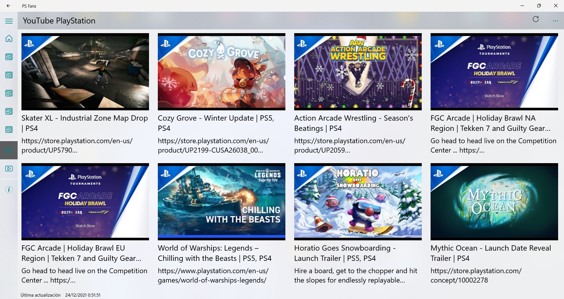Screen dimensions: 564x299
Task: Open the World of Warships Legends thumbnail
Action: [x=222, y=202]
